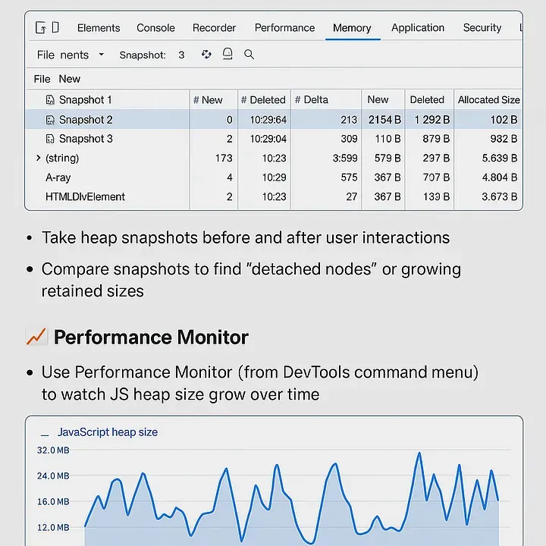
Task: Switch to the Elements tab
Action: tap(99, 28)
